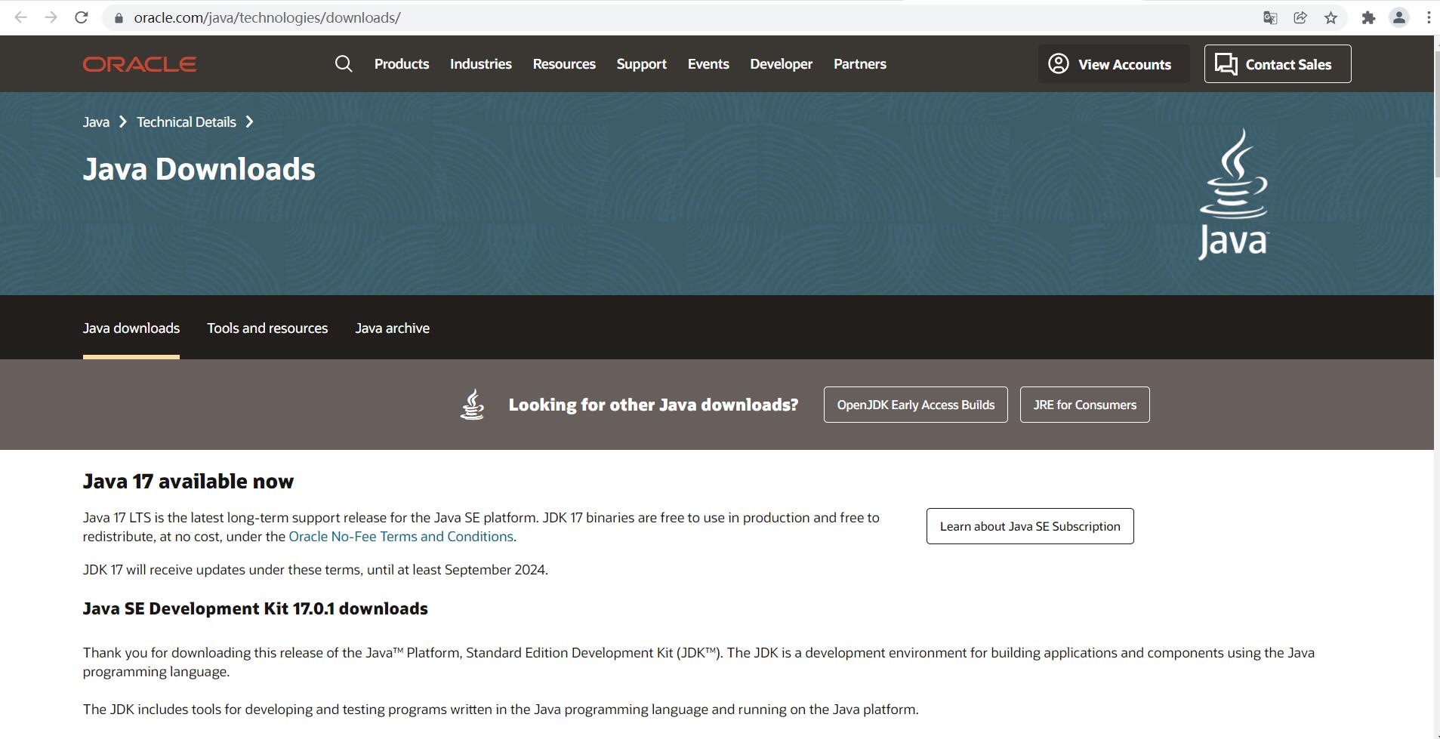
Task: Open the Resources menu
Action: [x=564, y=64]
